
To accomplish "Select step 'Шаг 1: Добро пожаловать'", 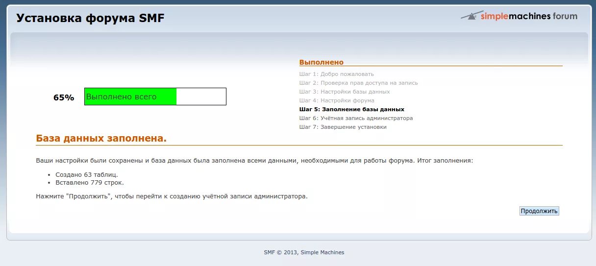I will click(x=337, y=74).
